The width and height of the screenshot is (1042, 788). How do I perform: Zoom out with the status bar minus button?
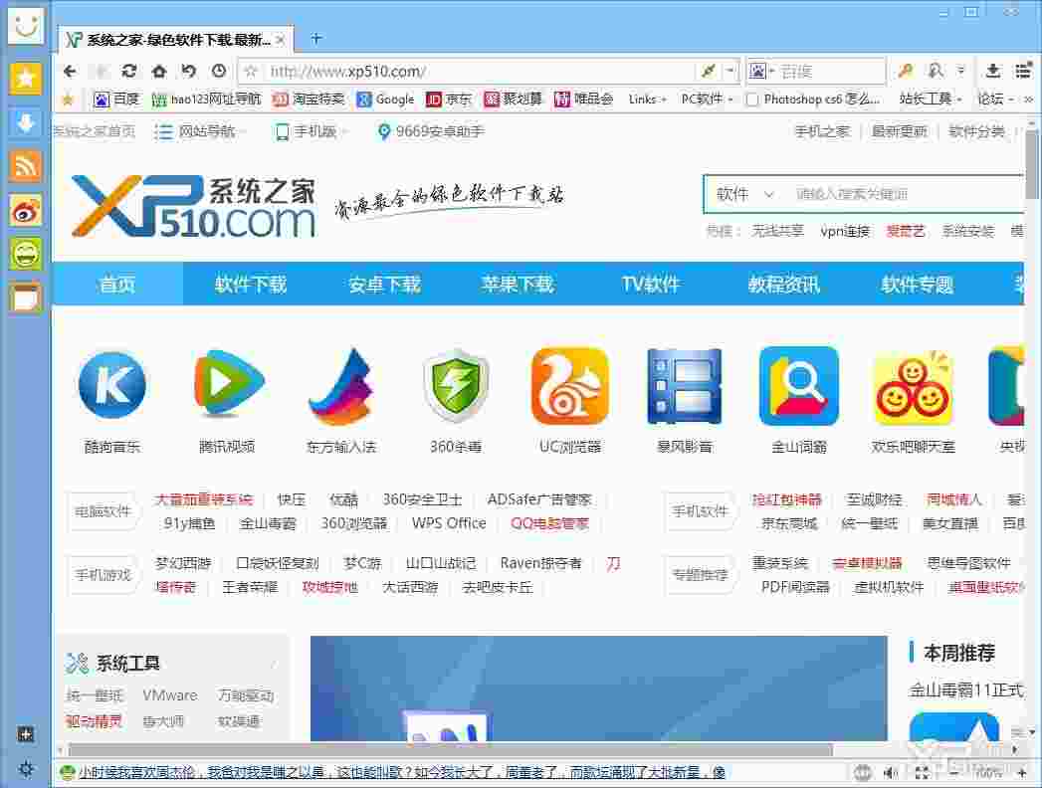coord(954,772)
